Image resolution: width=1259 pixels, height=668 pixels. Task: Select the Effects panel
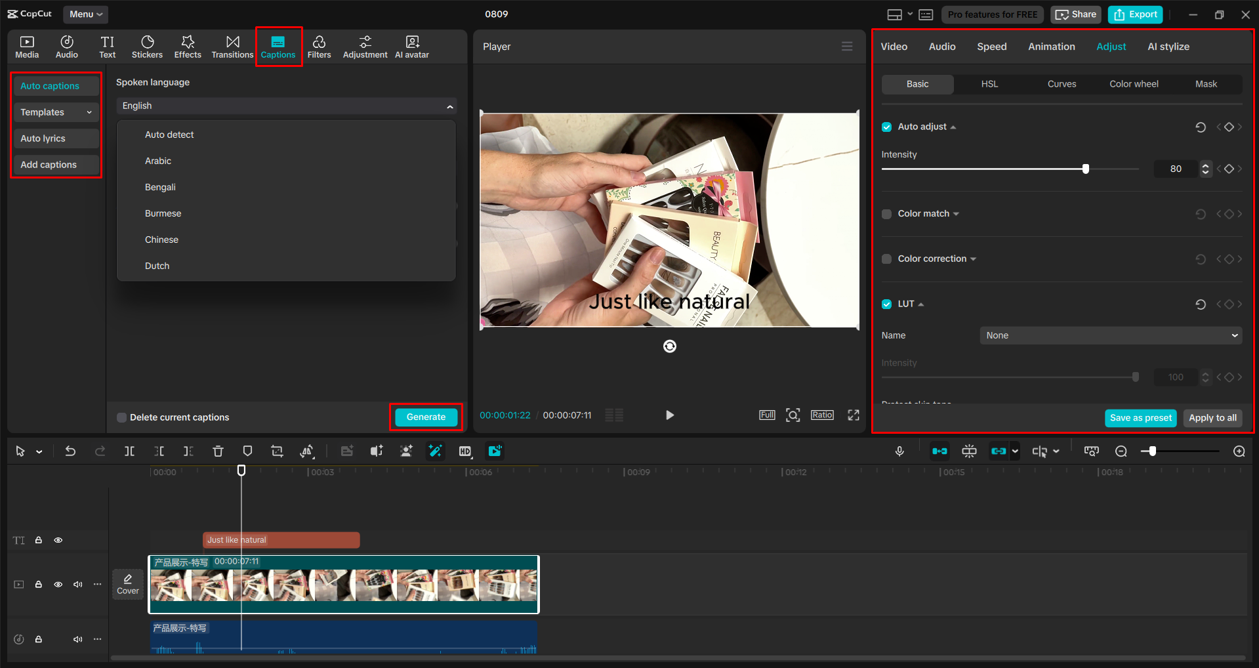pyautogui.click(x=188, y=46)
